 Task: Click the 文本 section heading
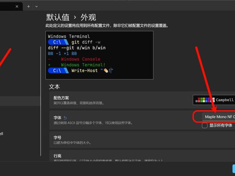(54, 87)
